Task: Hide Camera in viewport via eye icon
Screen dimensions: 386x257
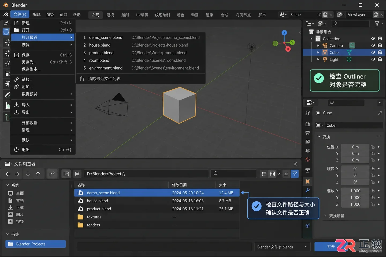Action: pos(373,46)
